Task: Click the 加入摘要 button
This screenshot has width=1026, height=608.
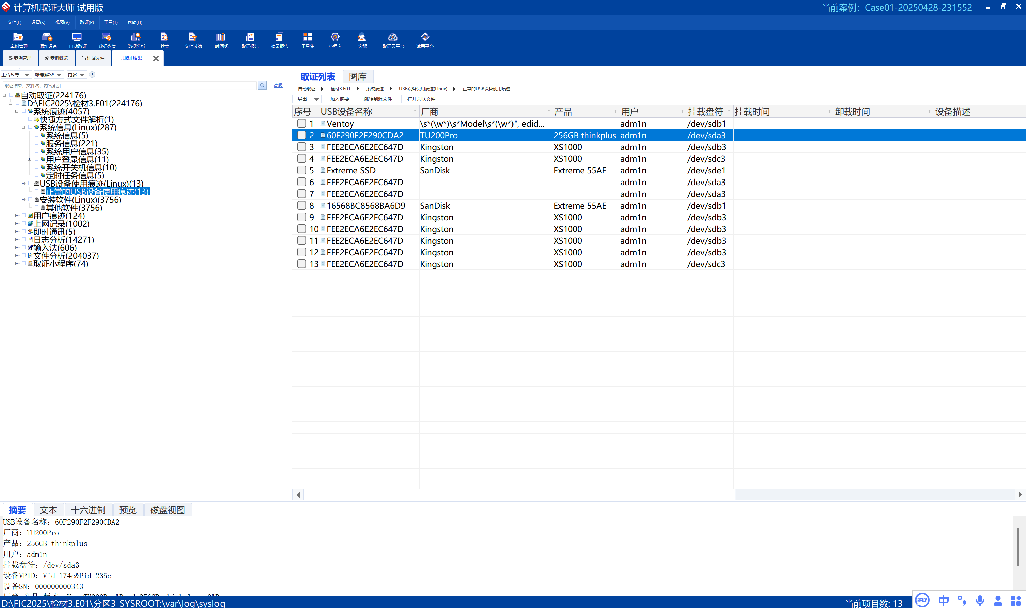Action: point(339,99)
